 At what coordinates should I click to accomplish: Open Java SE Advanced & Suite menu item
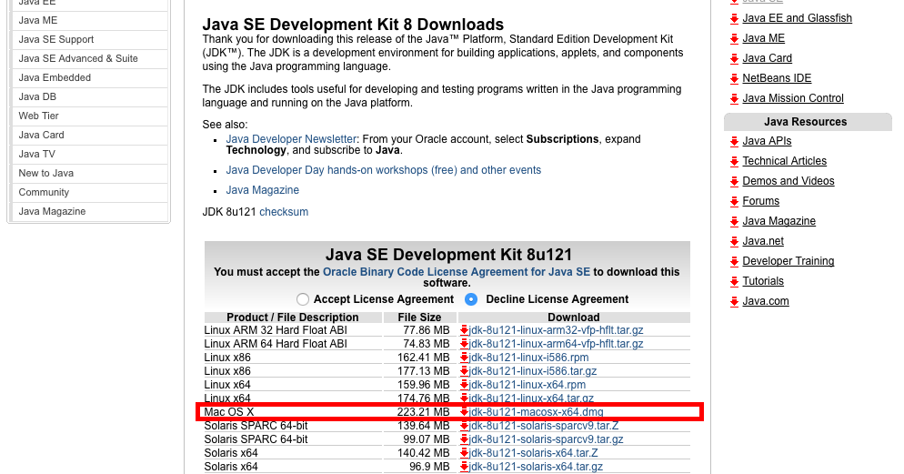tap(89, 58)
